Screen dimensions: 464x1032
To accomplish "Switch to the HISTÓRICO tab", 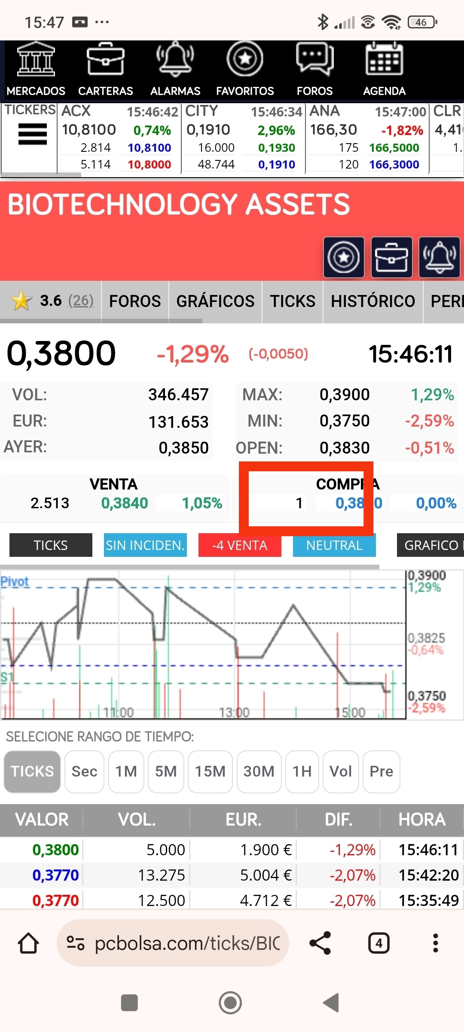I will click(373, 301).
